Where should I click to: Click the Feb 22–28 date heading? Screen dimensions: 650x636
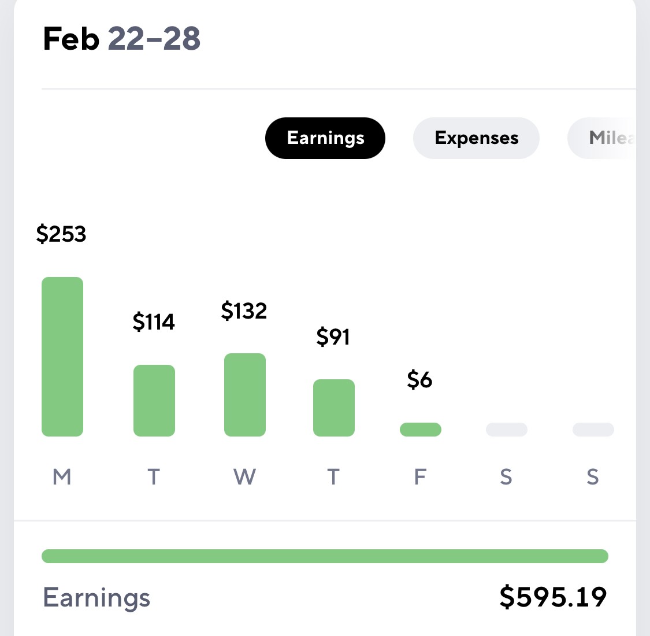122,39
